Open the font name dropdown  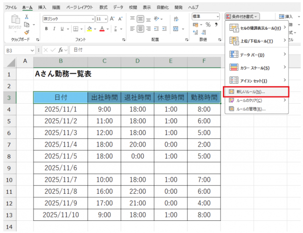point(91,19)
